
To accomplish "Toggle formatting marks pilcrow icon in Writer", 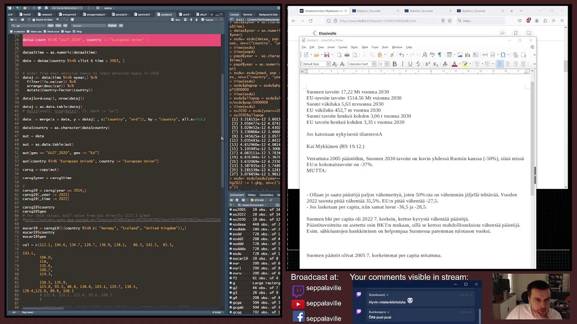I will tap(440, 55).
